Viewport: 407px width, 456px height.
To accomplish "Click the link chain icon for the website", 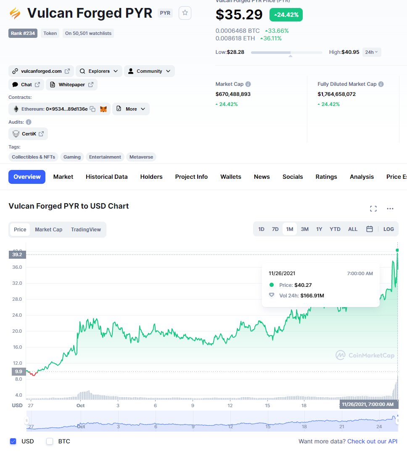I will click(15, 71).
